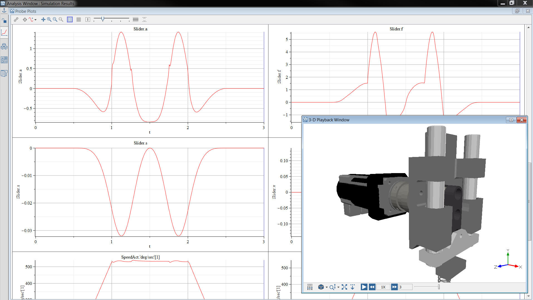Open the dashboard layout tab in sidebar
This screenshot has width=533, height=300.
point(4,60)
